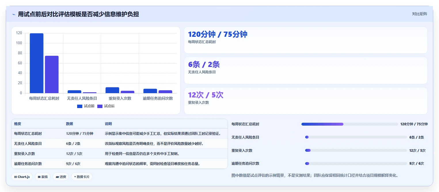
Task: Click the 120分钟 / 75分钟 cell in the table
Action: tap(79, 134)
